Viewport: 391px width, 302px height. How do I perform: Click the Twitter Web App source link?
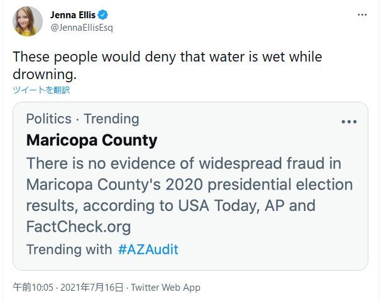pos(165,287)
